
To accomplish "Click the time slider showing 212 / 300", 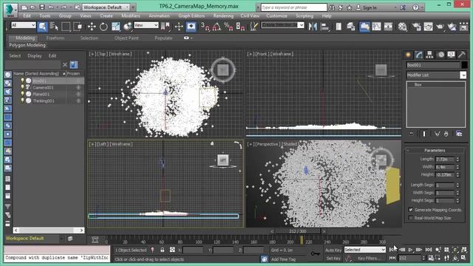I will (298, 231).
